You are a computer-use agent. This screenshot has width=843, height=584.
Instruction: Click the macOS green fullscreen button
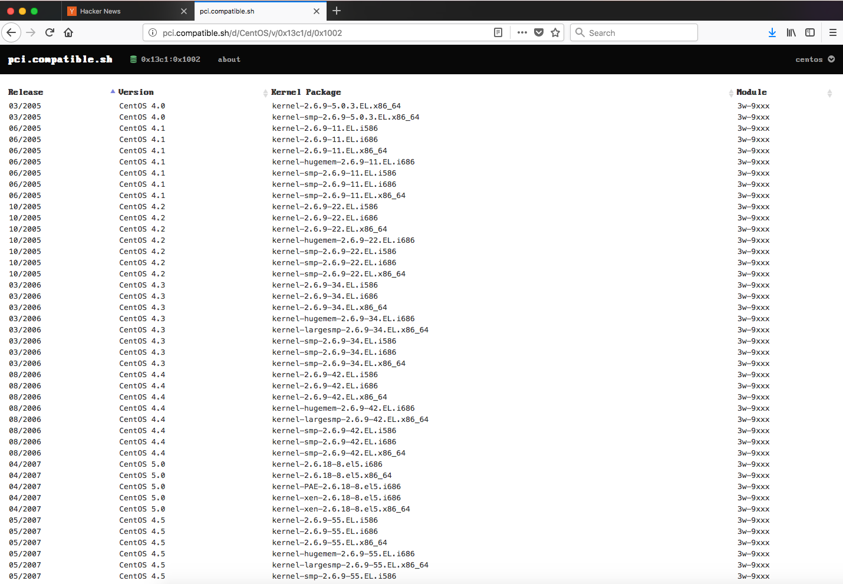(34, 11)
